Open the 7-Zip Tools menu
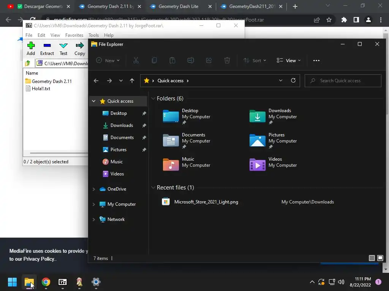 coord(93,35)
